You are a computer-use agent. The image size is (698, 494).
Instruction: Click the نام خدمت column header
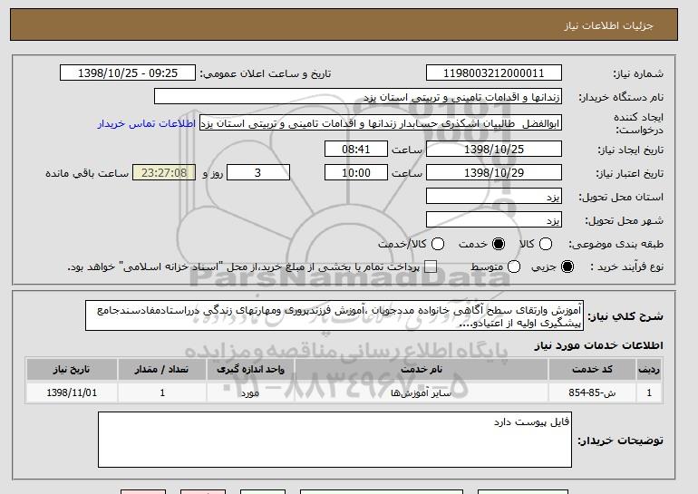[x=422, y=370]
